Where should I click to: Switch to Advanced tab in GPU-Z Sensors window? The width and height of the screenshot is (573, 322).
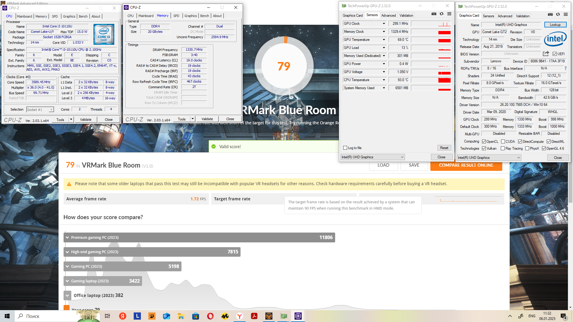[388, 16]
